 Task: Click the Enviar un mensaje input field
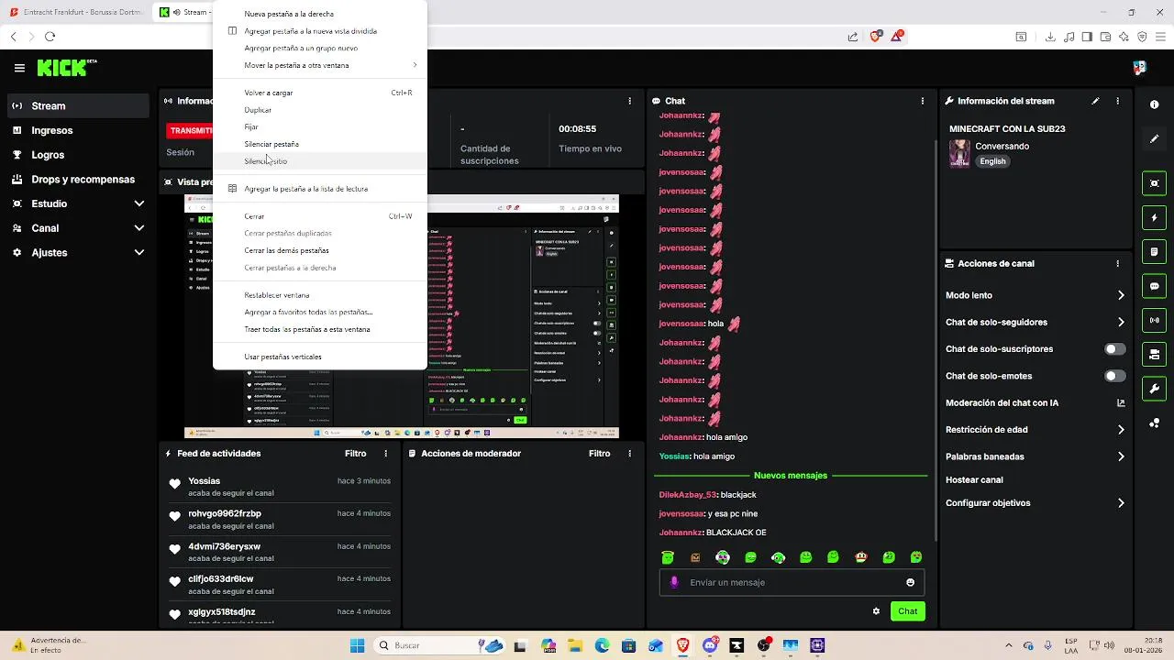pos(792,582)
